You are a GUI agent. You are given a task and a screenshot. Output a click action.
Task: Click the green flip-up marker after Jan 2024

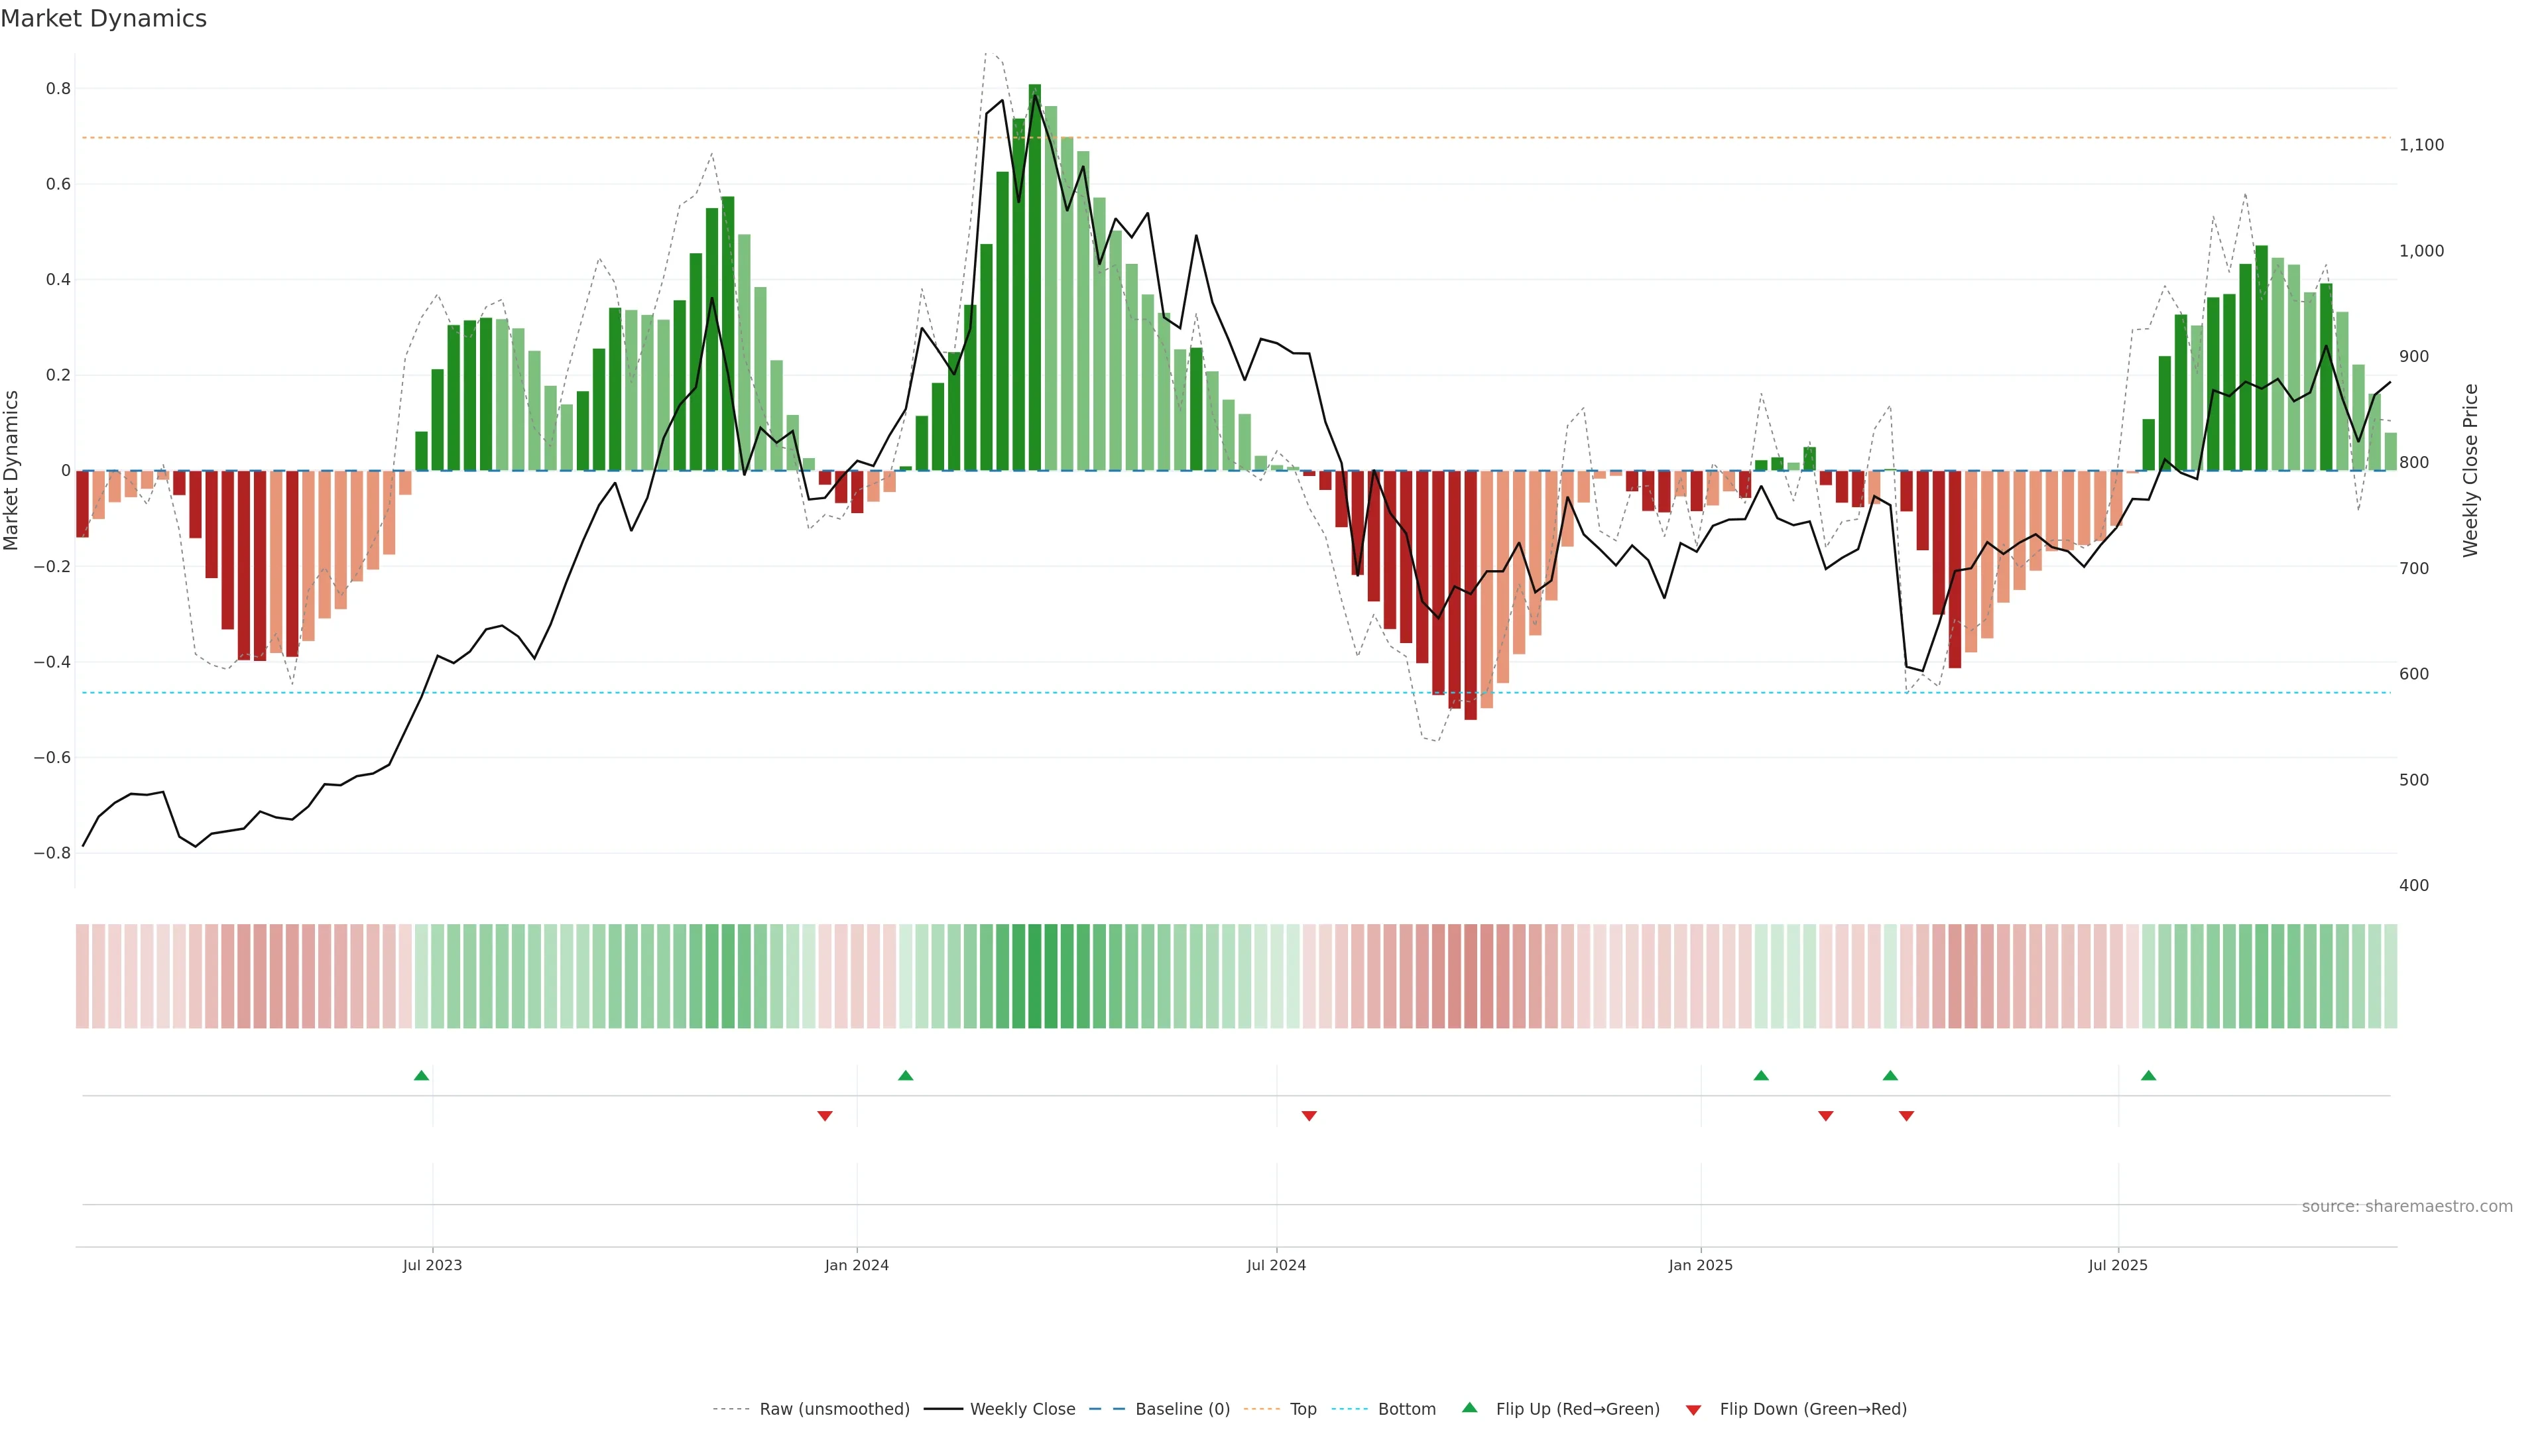click(905, 1075)
